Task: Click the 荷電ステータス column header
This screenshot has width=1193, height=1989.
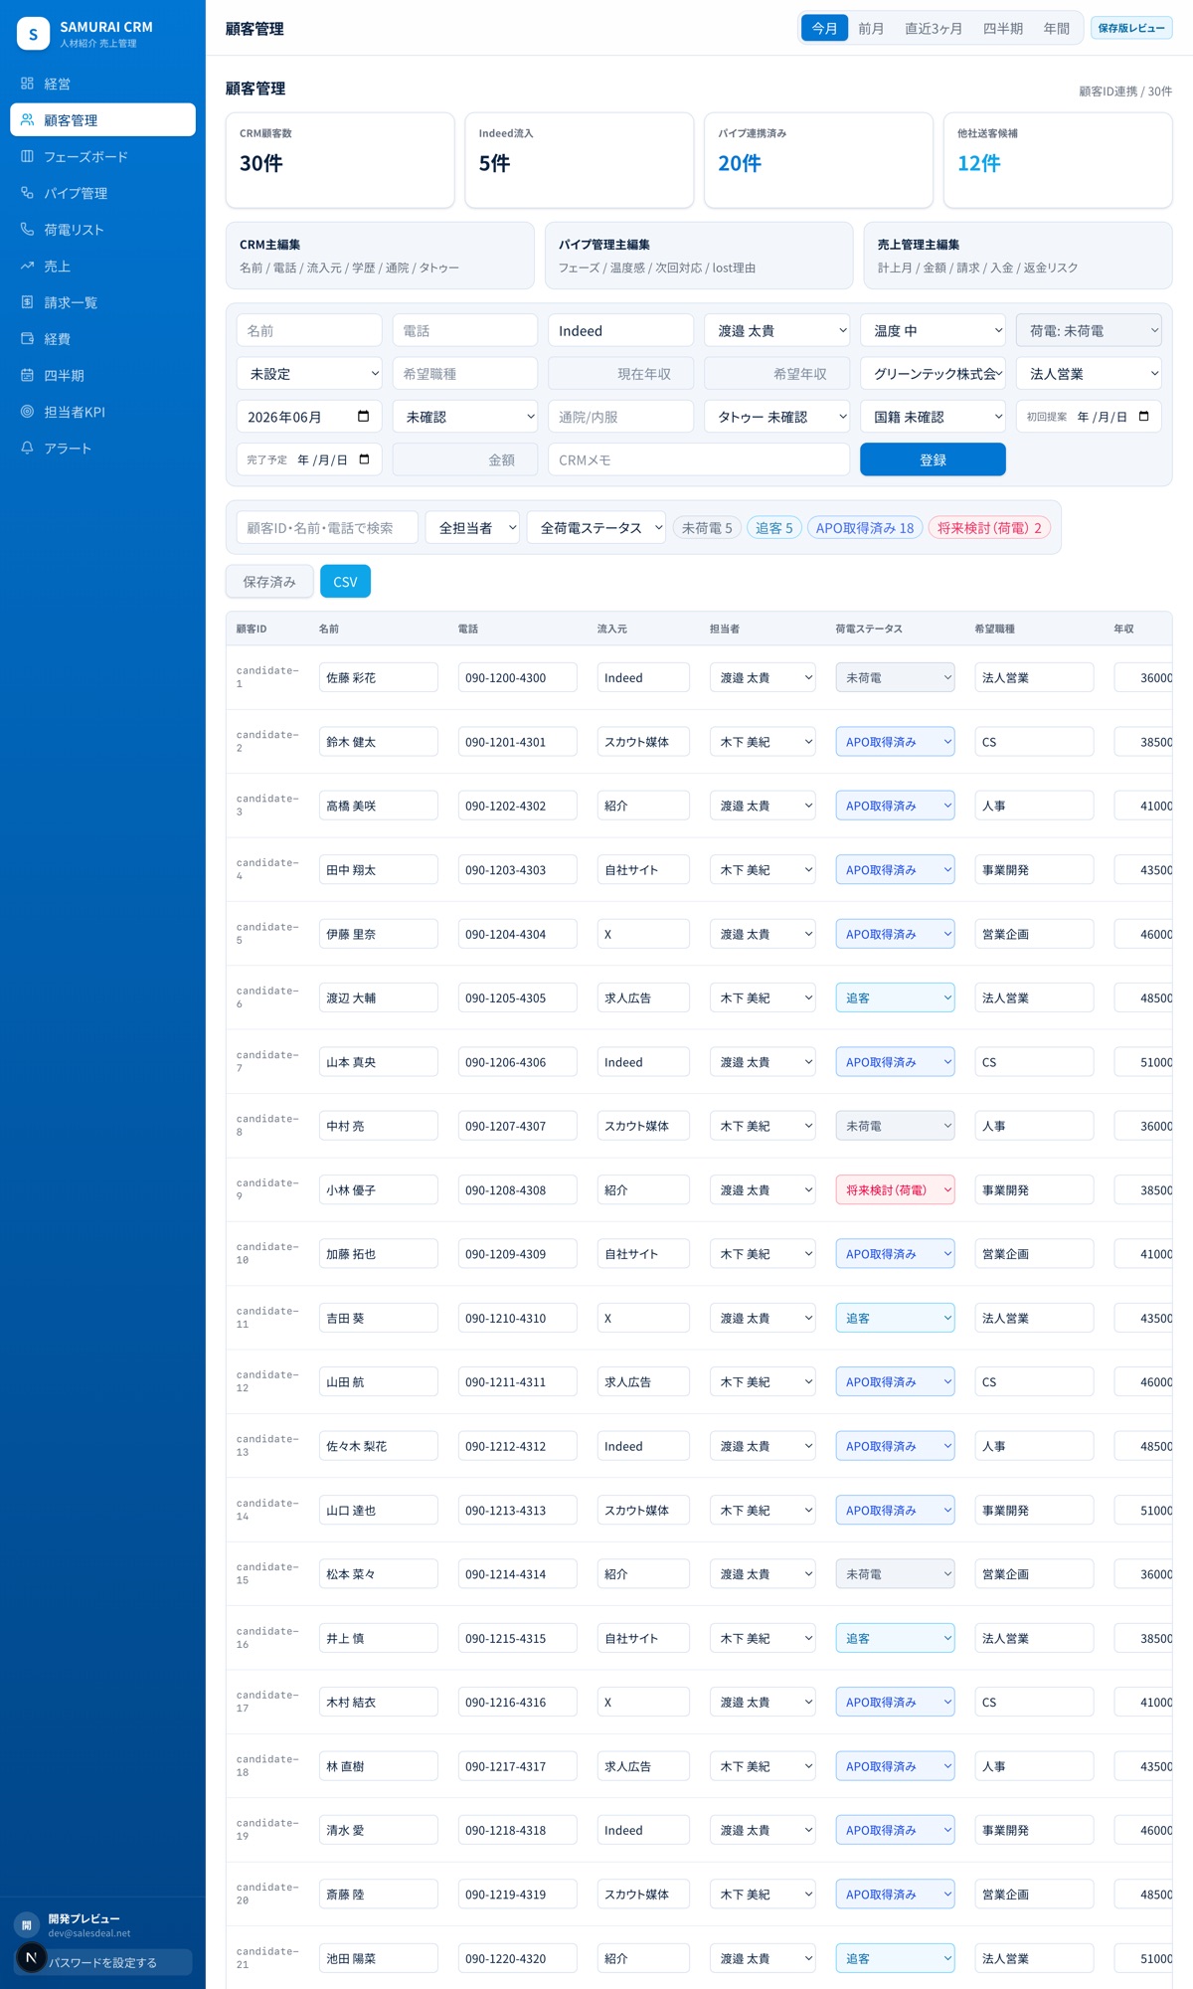Action: coord(869,629)
